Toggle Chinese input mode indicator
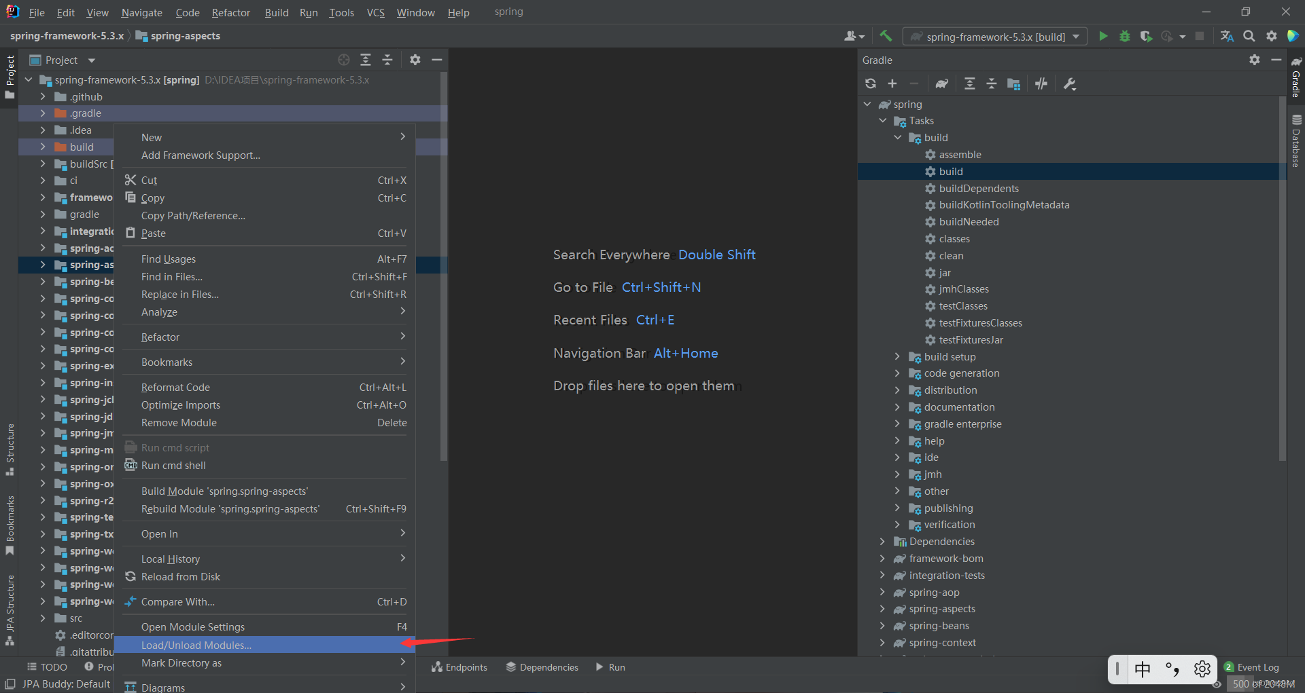Viewport: 1305px width, 693px height. (x=1143, y=669)
